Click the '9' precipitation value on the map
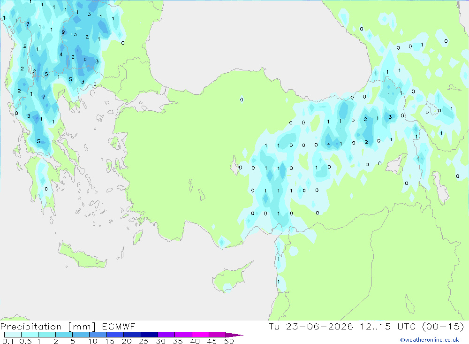This screenshot has width=469, height=344. click(63, 32)
